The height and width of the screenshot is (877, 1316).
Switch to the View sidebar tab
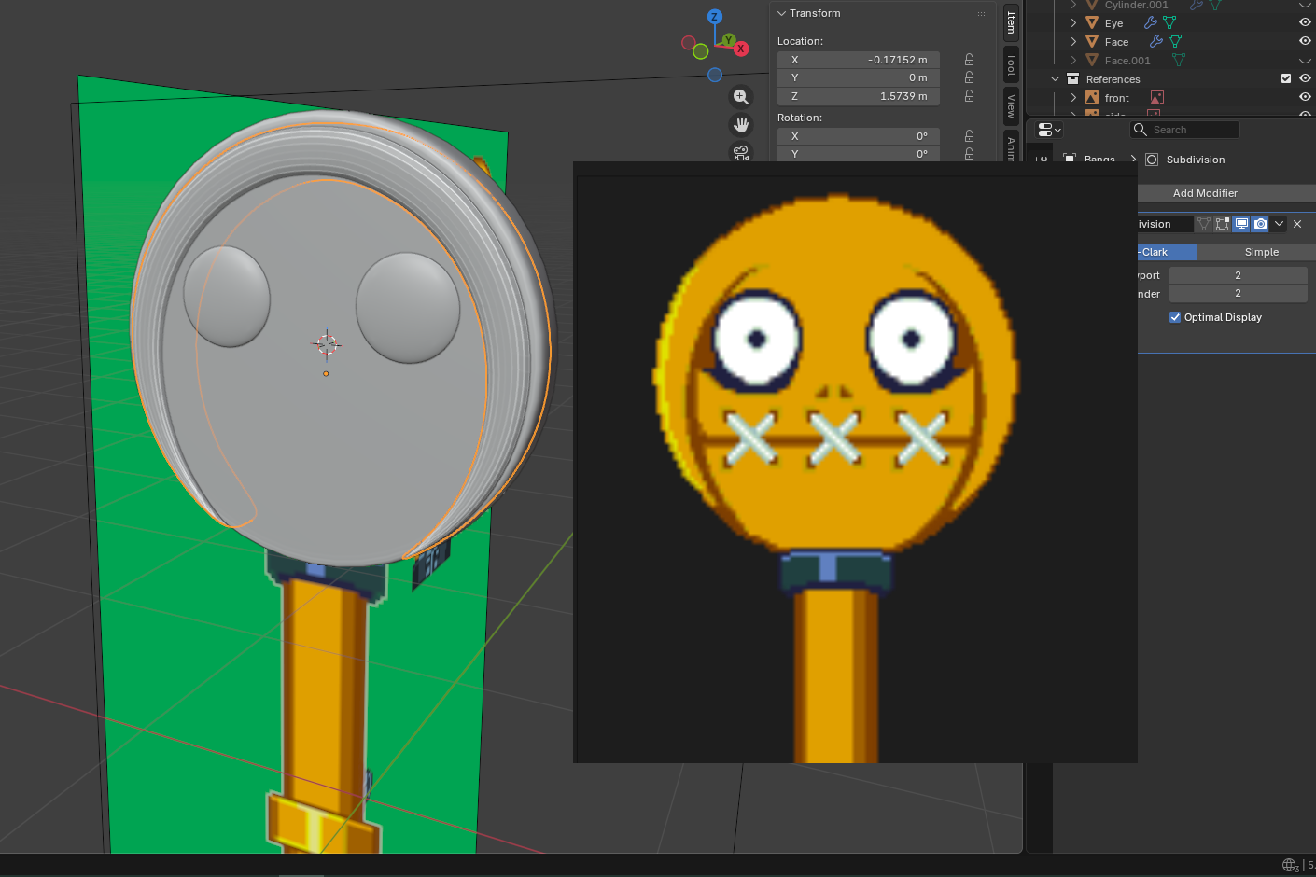(1011, 105)
